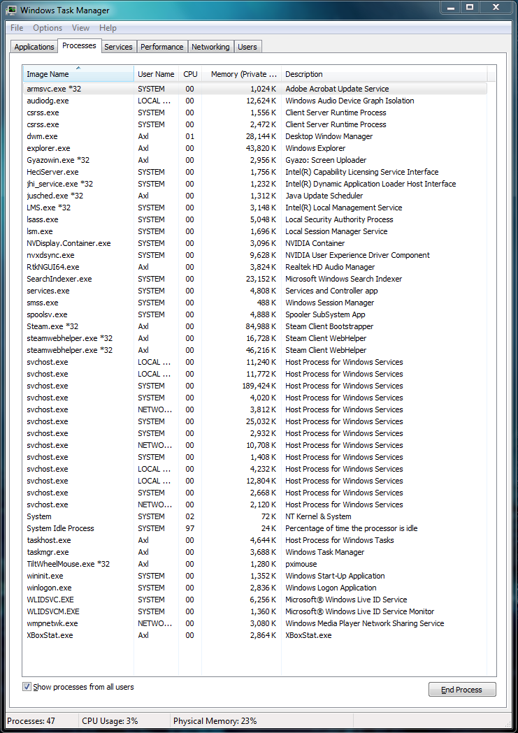Select the explorer.exe process row
The image size is (518, 733).
pyautogui.click(x=254, y=148)
